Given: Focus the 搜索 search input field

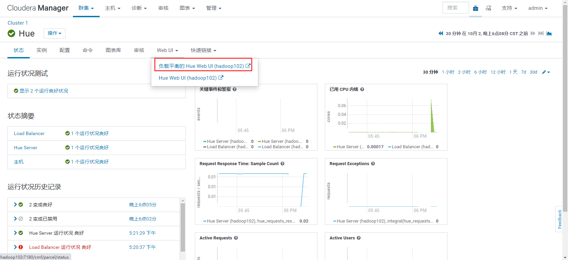Looking at the screenshot, I should pos(456,8).
